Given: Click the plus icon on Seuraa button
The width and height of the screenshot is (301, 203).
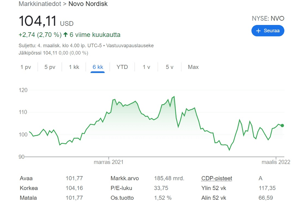Looking at the screenshot, I should pos(258,31).
